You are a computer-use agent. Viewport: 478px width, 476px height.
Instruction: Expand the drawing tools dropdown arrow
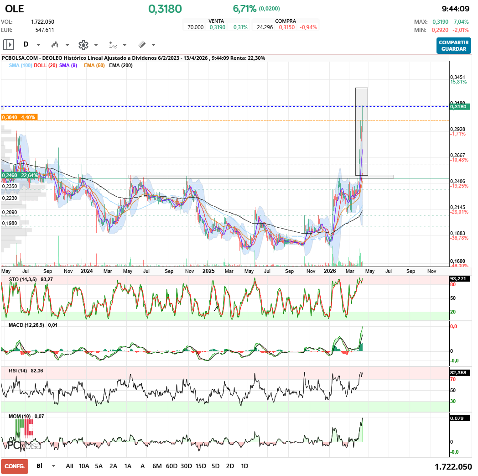(153, 45)
